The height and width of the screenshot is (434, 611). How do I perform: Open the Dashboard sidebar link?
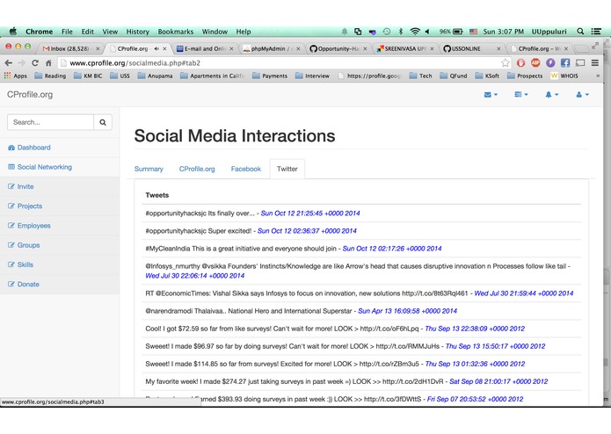[34, 148]
